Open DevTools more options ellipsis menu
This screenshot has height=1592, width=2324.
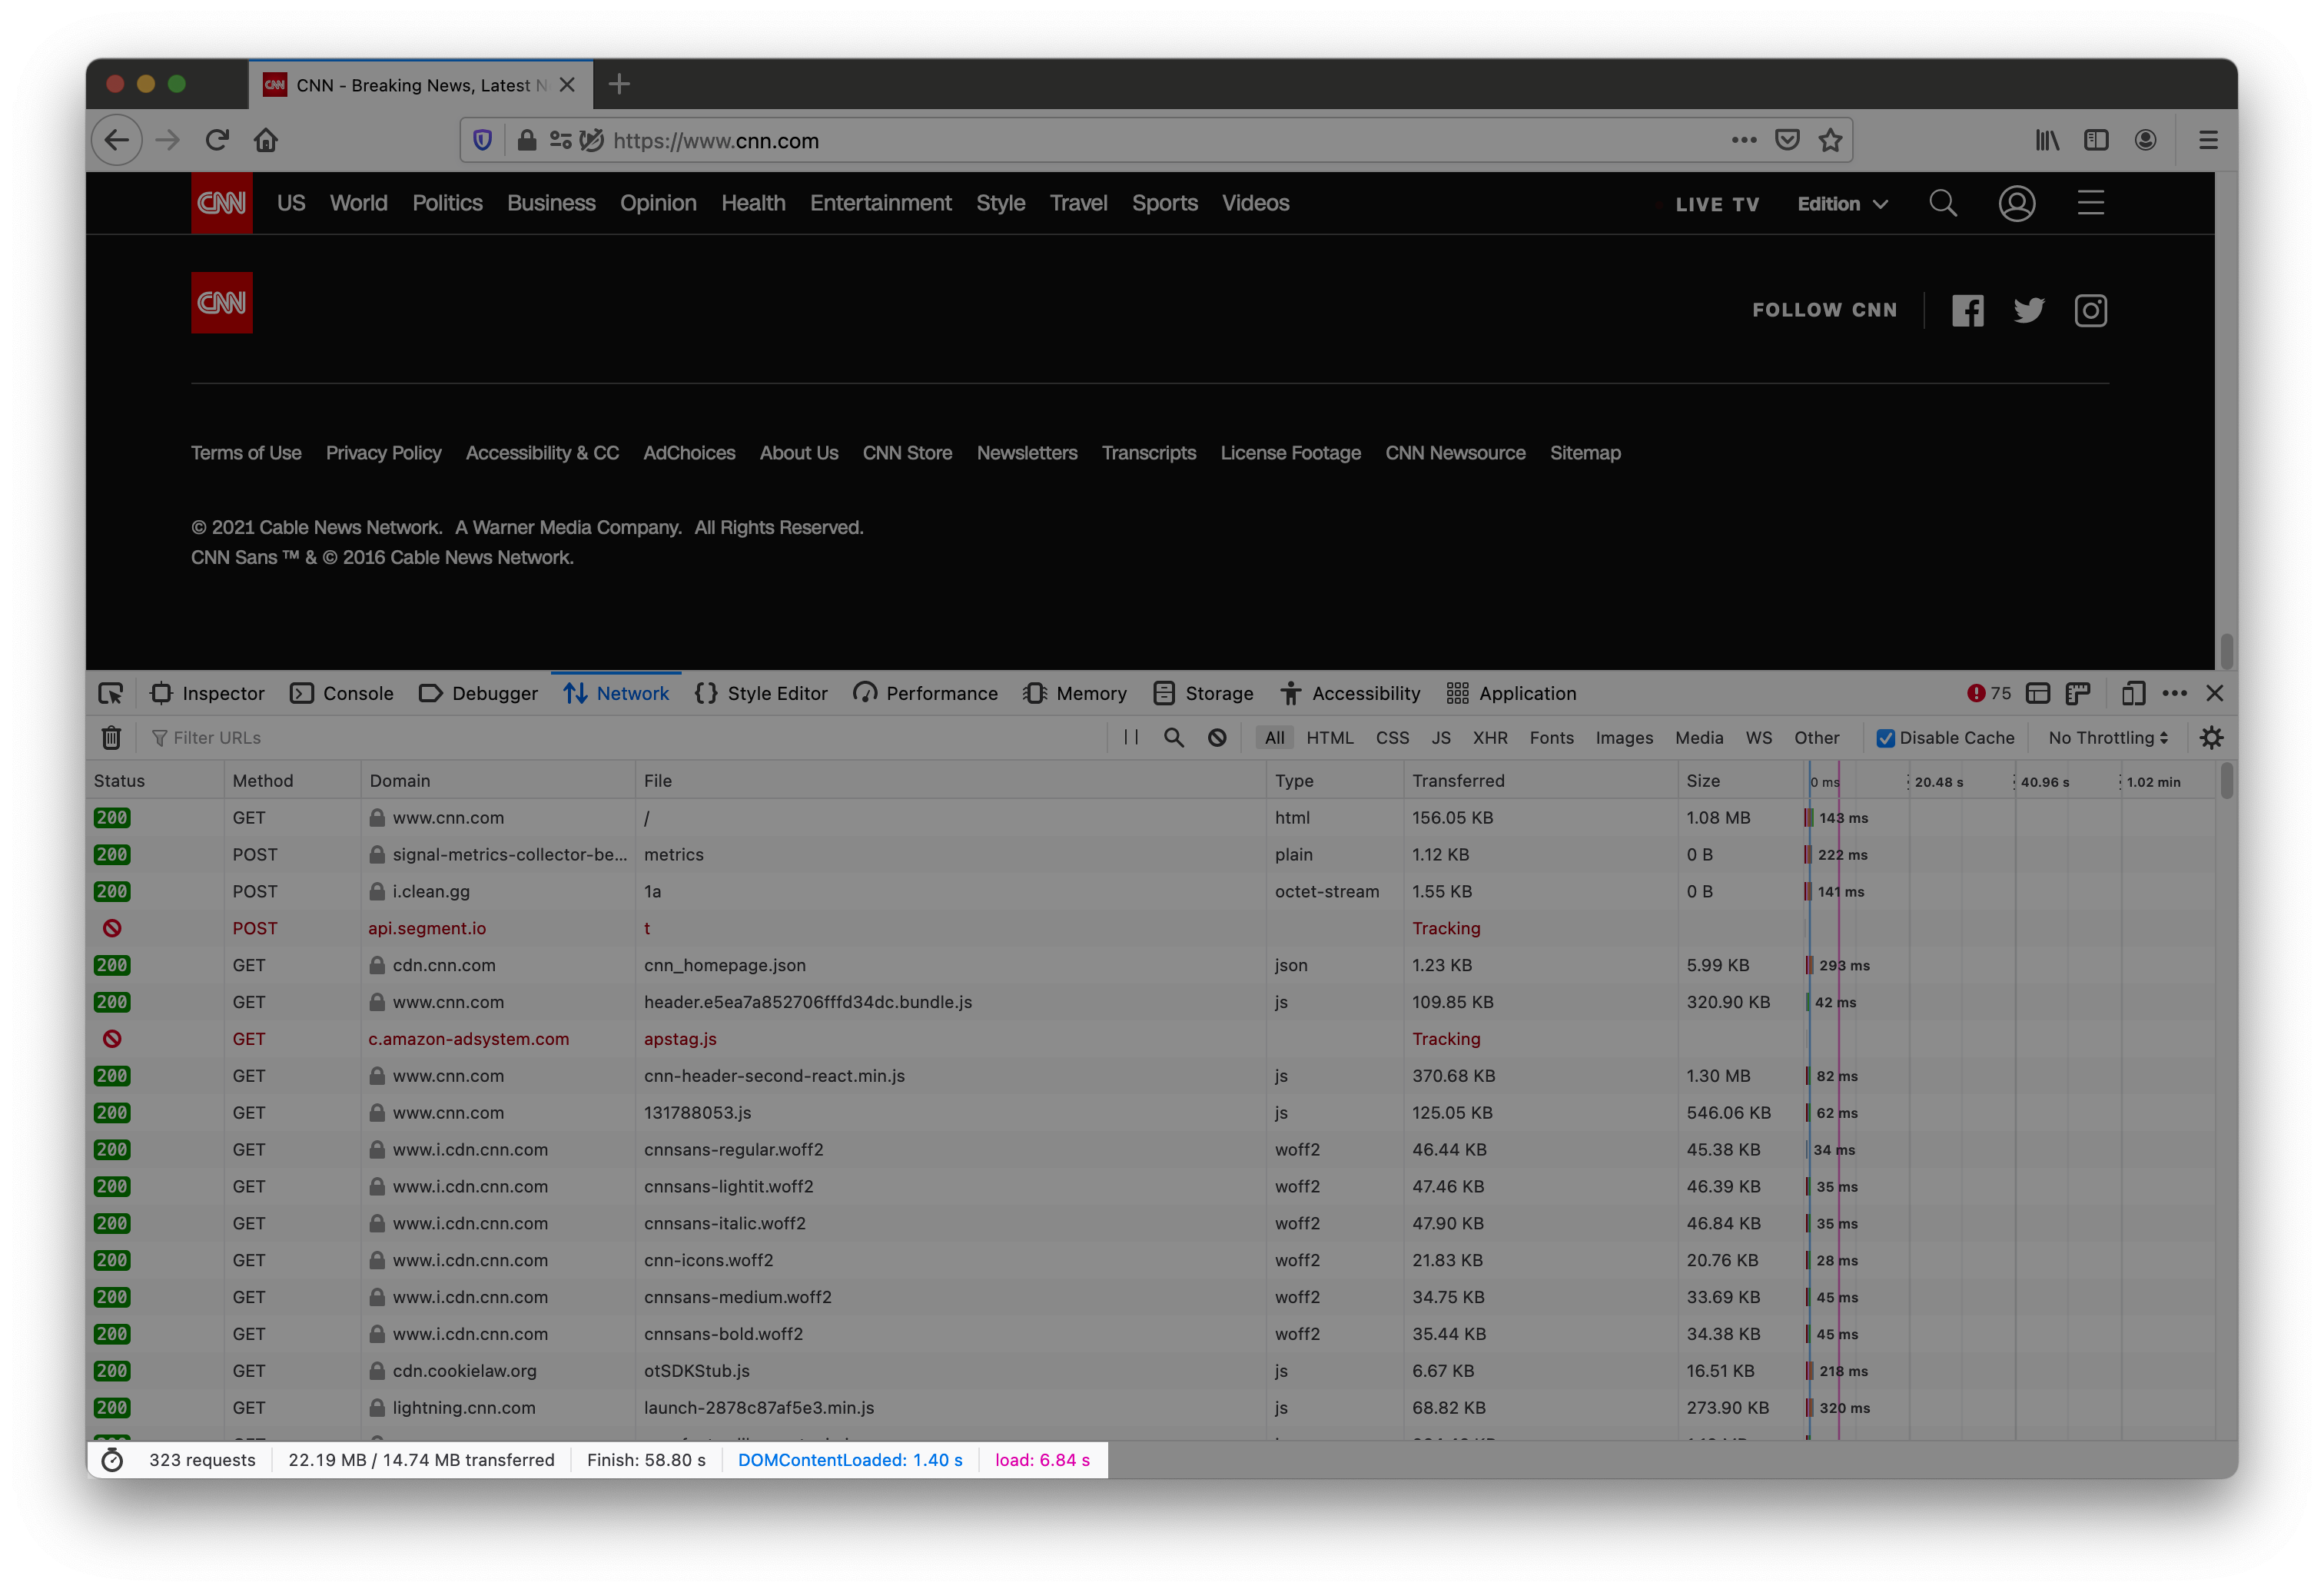pyautogui.click(x=2174, y=693)
